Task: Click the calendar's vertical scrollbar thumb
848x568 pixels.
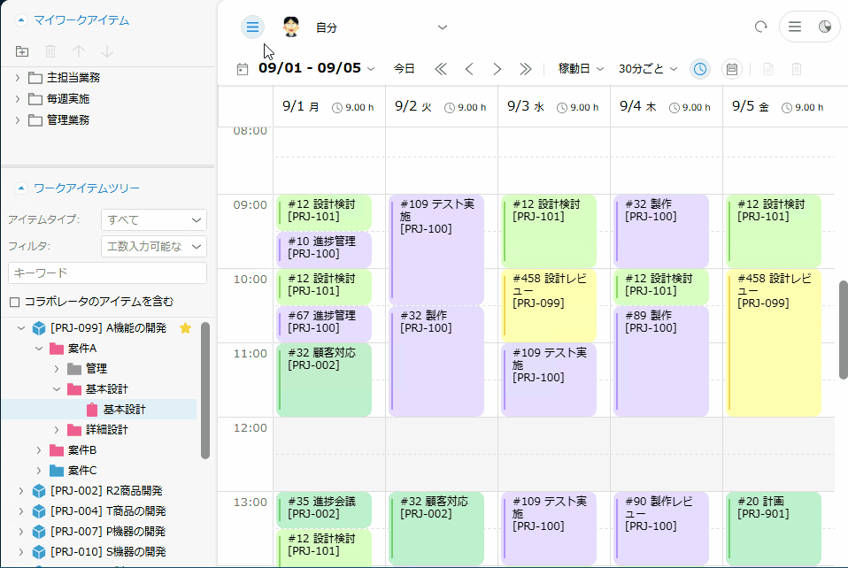Action: coord(844,329)
